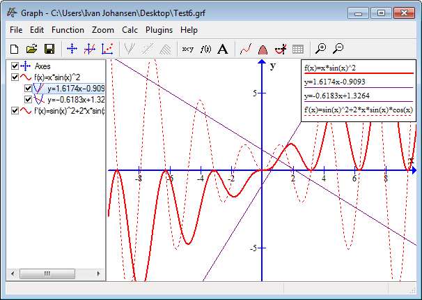Save the graph with the floppy disk icon
422x300 pixels.
[49, 49]
